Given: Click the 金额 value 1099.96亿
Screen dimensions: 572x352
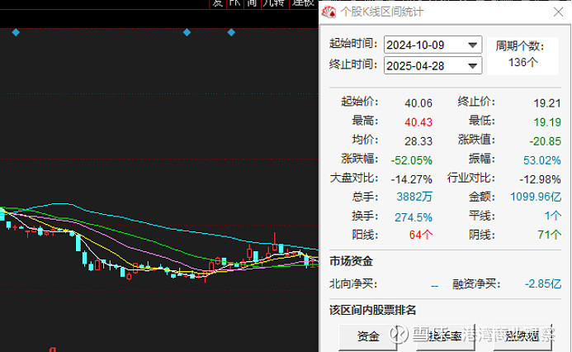Looking at the screenshot, I should click(536, 197).
